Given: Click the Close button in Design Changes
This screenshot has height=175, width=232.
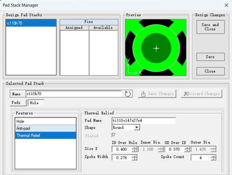Looking at the screenshot, I should point(211,71).
